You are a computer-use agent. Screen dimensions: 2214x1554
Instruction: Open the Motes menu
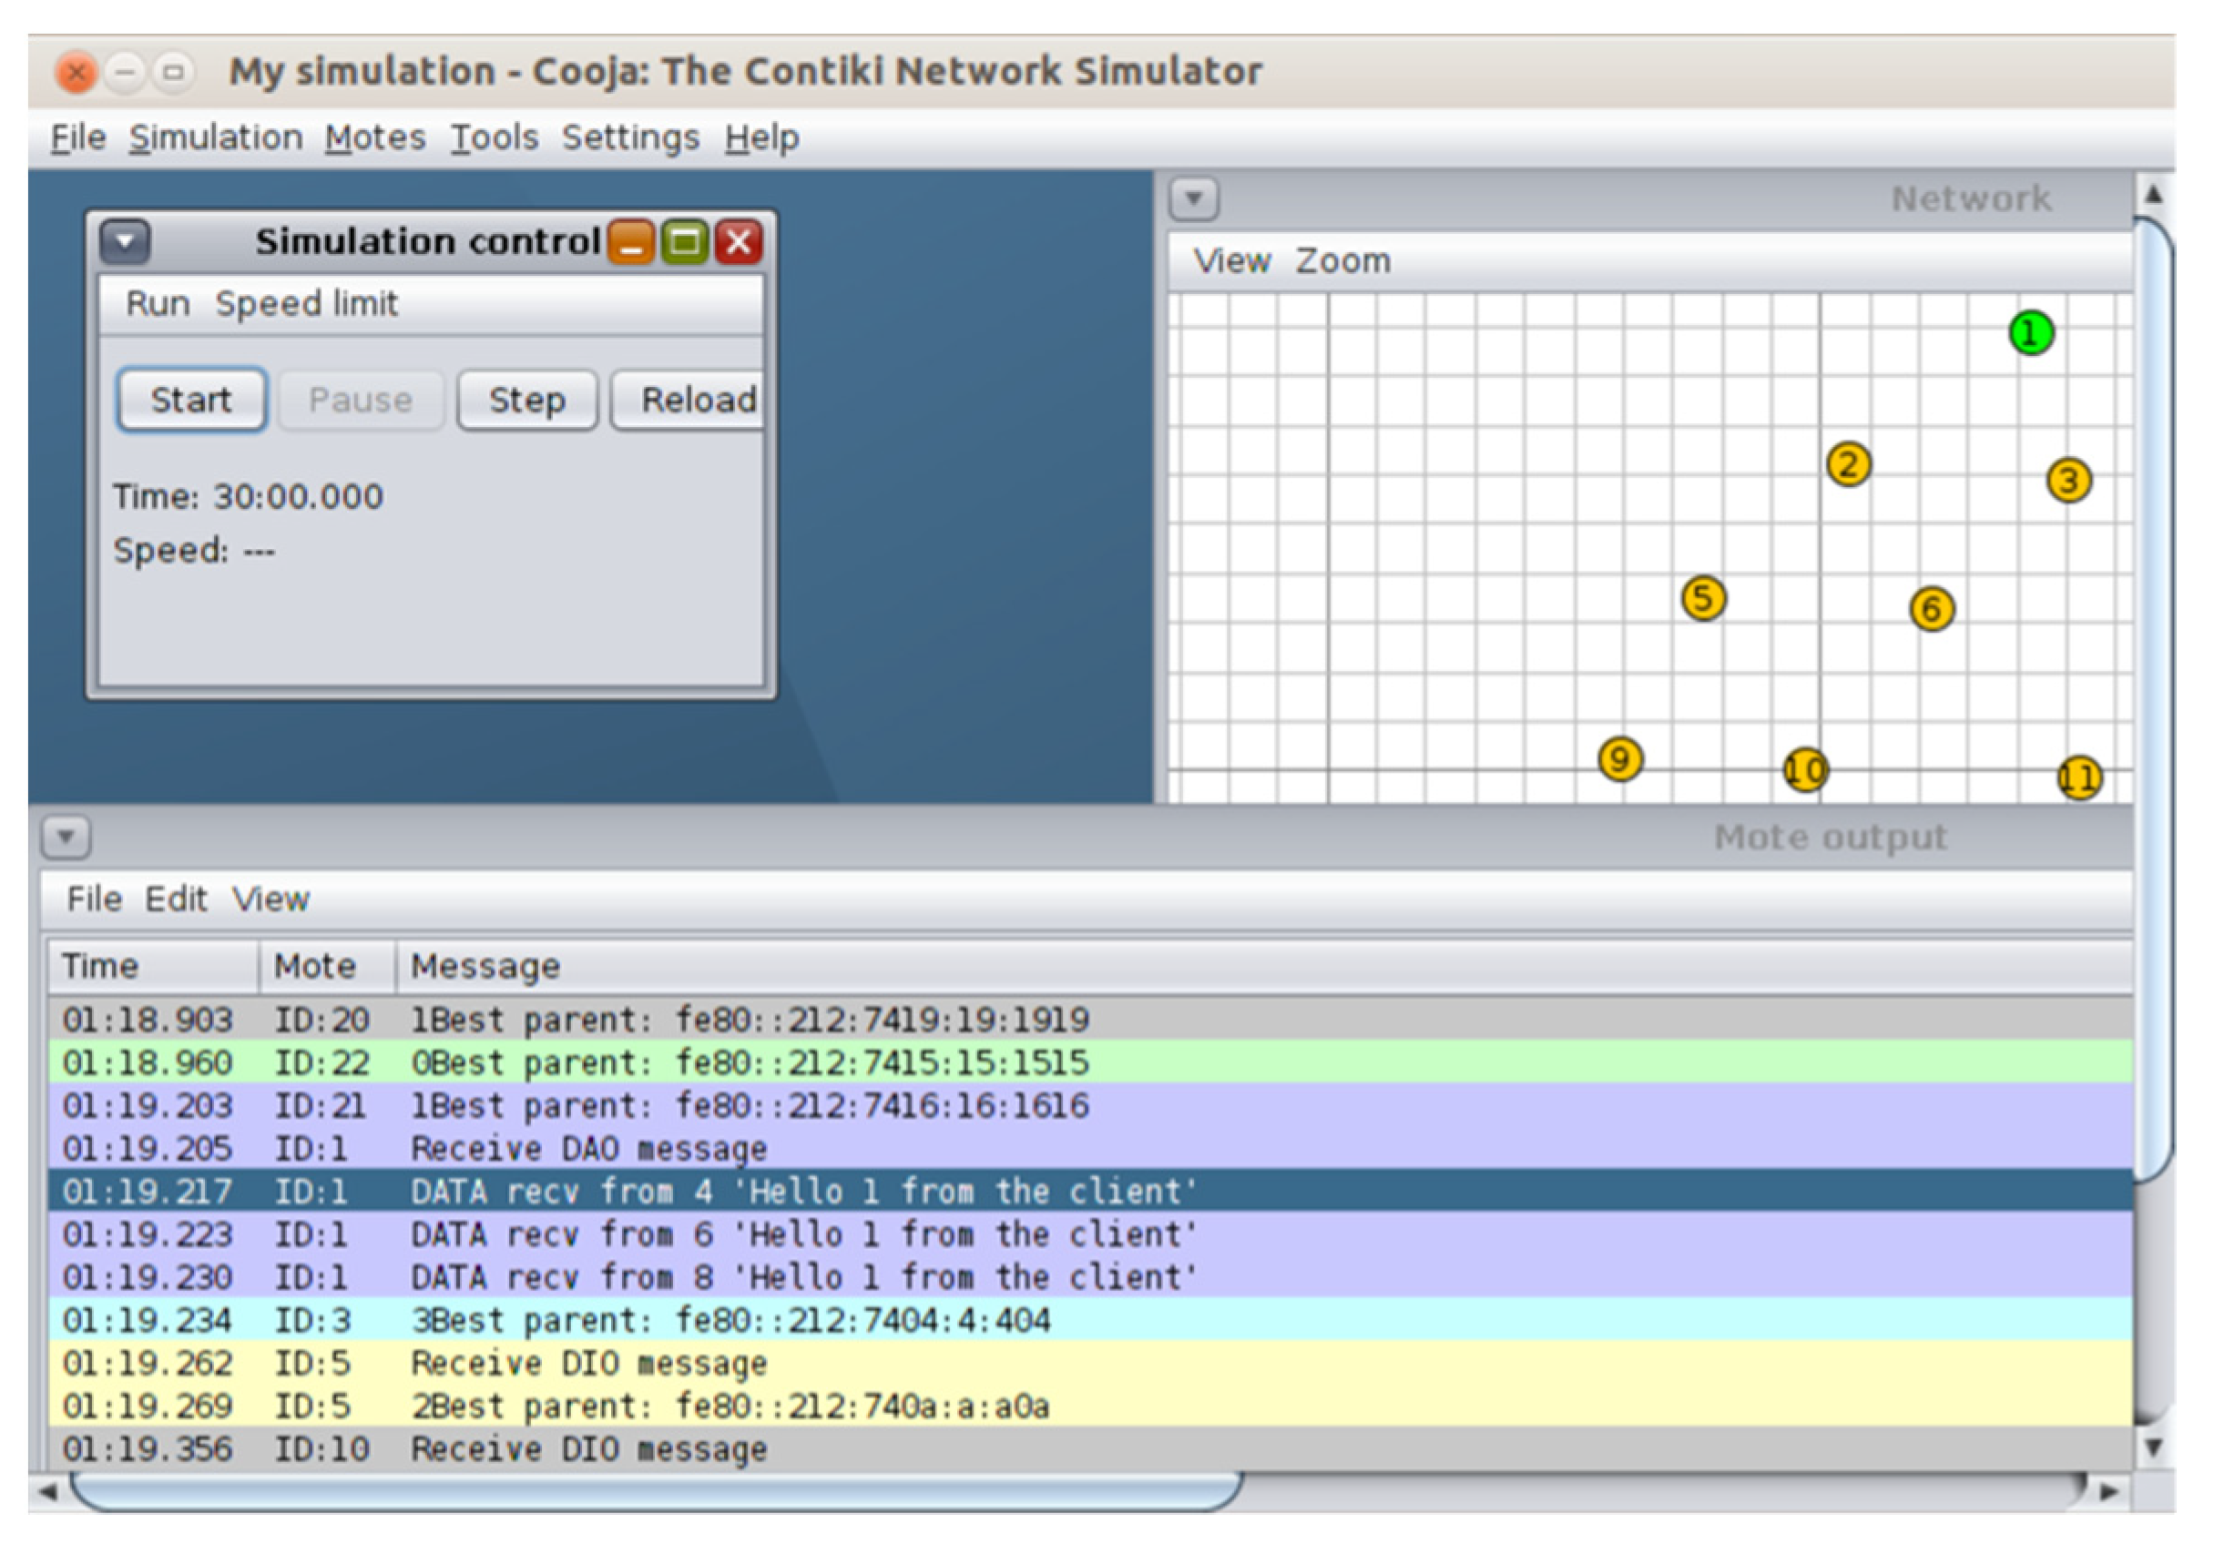[375, 137]
